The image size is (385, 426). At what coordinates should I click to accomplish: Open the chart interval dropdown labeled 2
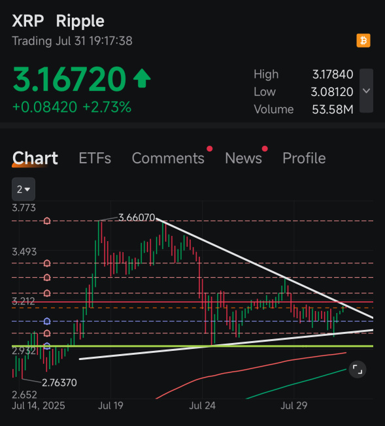(24, 189)
